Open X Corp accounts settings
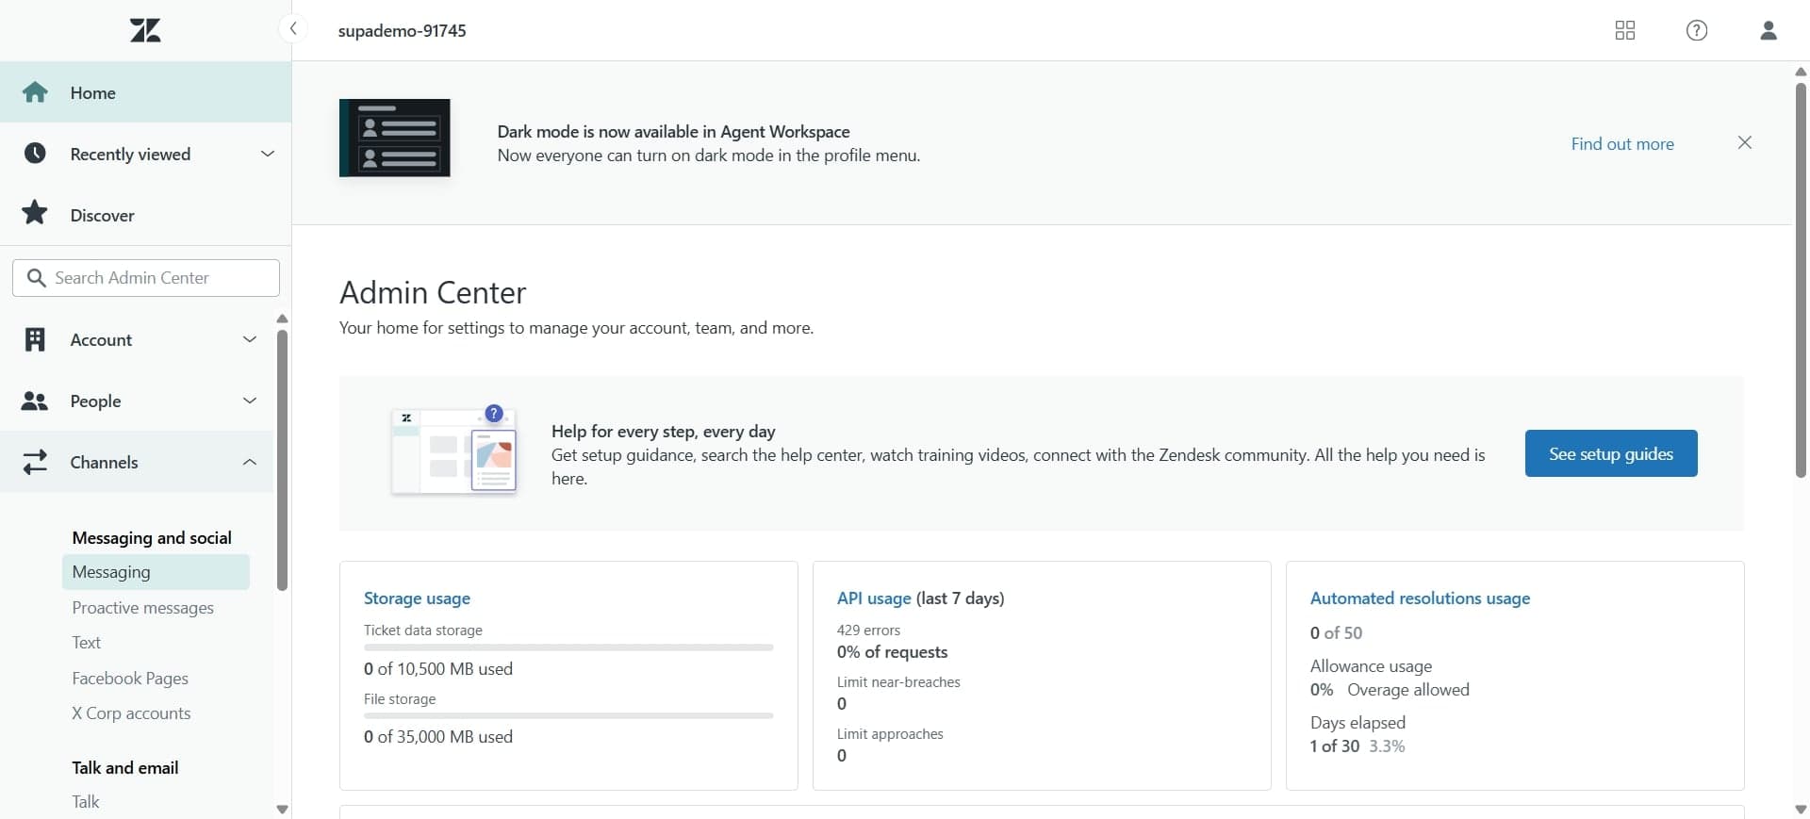Image resolution: width=1810 pixels, height=819 pixels. click(x=131, y=713)
